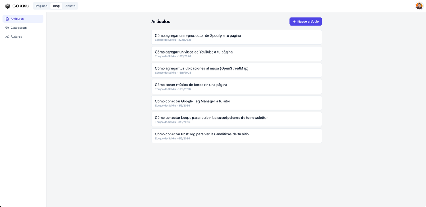Open the user avatar profile menu

click(x=419, y=6)
